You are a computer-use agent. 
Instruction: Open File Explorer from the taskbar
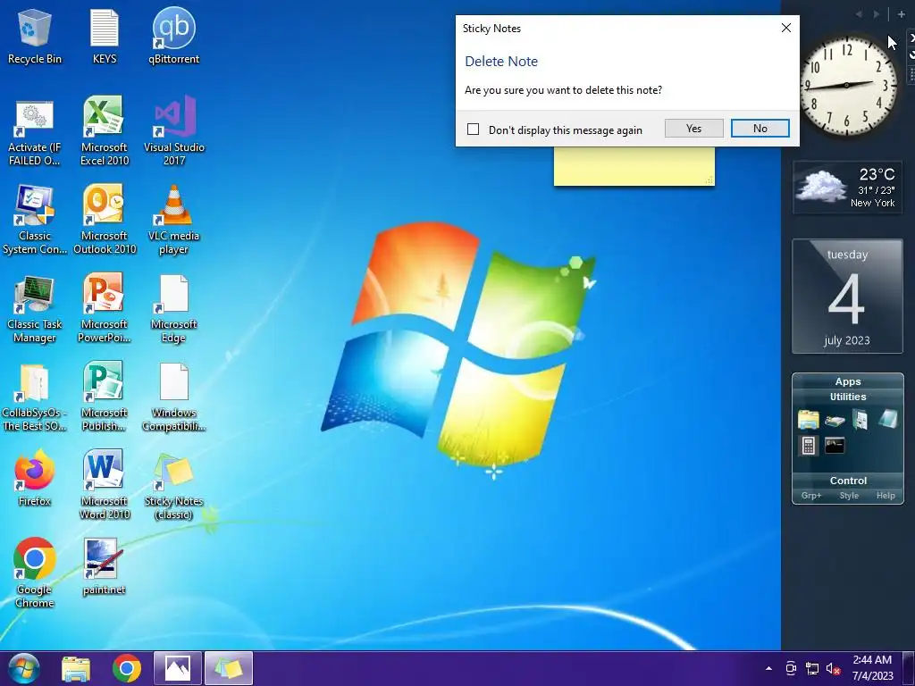pyautogui.click(x=76, y=668)
